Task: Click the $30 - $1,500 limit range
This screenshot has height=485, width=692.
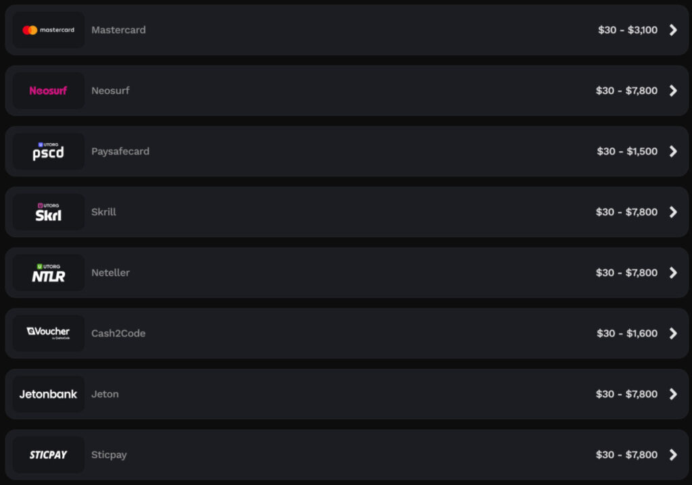Action: coord(627,151)
